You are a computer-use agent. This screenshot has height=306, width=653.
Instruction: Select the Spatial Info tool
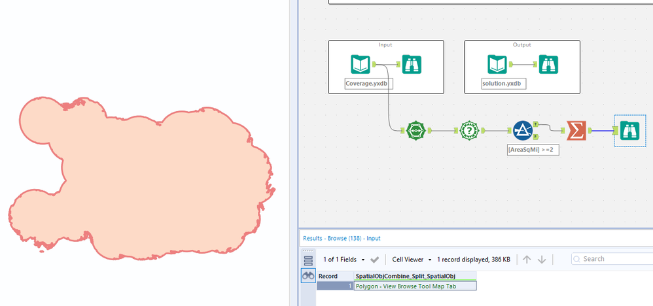(x=469, y=131)
